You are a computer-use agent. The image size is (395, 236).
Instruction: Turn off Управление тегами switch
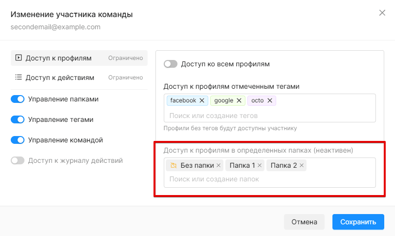click(18, 119)
